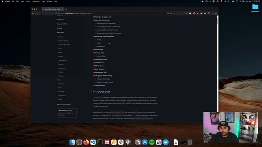Open the tracking protection shield icon

coord(56,13)
